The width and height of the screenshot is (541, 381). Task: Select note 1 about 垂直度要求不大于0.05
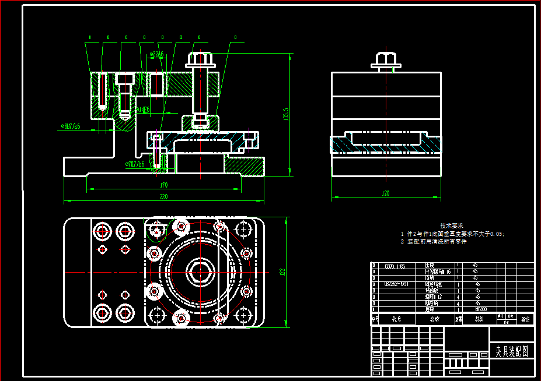pyautogui.click(x=452, y=234)
